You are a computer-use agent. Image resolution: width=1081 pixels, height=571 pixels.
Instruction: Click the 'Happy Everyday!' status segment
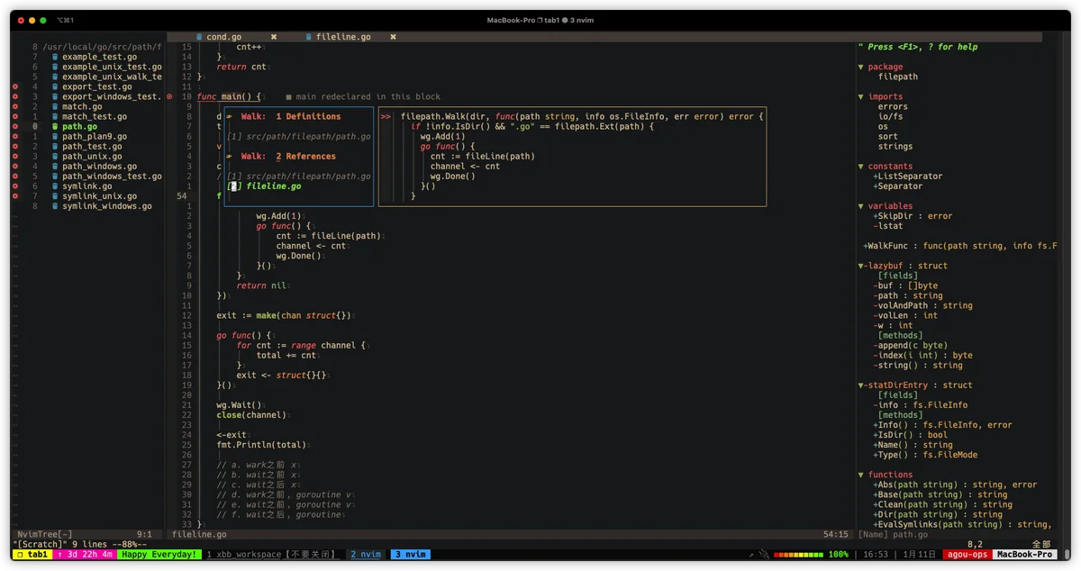click(x=159, y=555)
